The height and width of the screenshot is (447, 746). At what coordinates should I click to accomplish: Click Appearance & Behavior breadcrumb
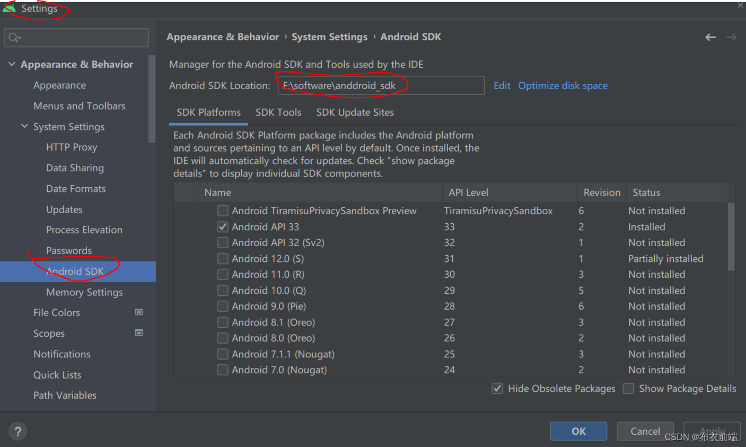[223, 37]
